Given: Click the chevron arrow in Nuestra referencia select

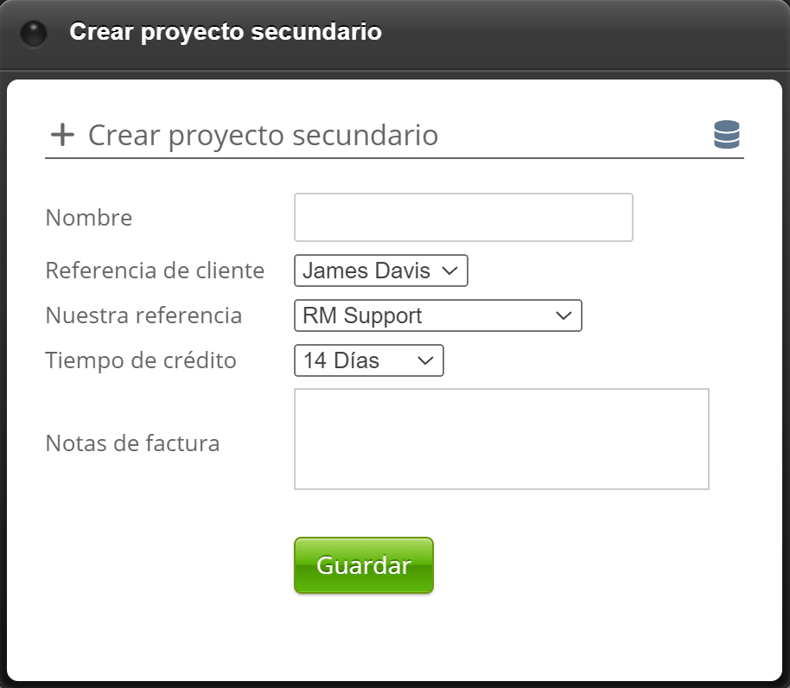Looking at the screenshot, I should pos(564,315).
